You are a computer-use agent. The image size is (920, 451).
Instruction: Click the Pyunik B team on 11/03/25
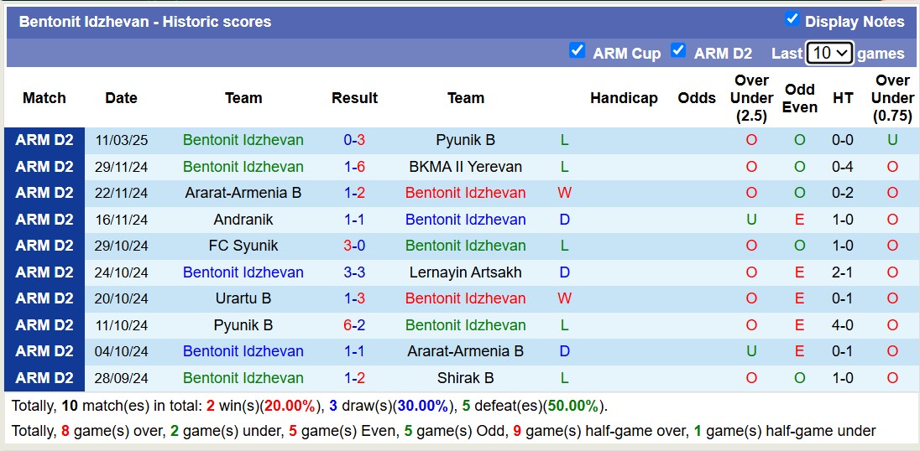[x=465, y=140]
